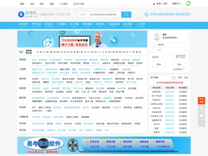
Task: Focus the 验证码 input box
Action: tap(168, 57)
